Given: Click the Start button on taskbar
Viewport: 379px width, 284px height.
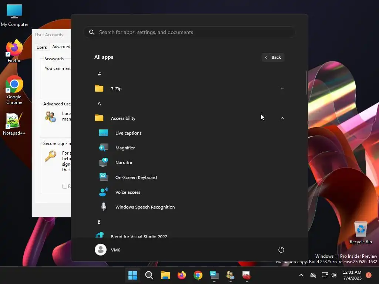Looking at the screenshot, I should (x=133, y=275).
